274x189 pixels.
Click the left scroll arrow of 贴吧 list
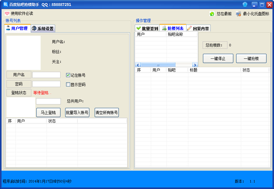click(x=138, y=65)
